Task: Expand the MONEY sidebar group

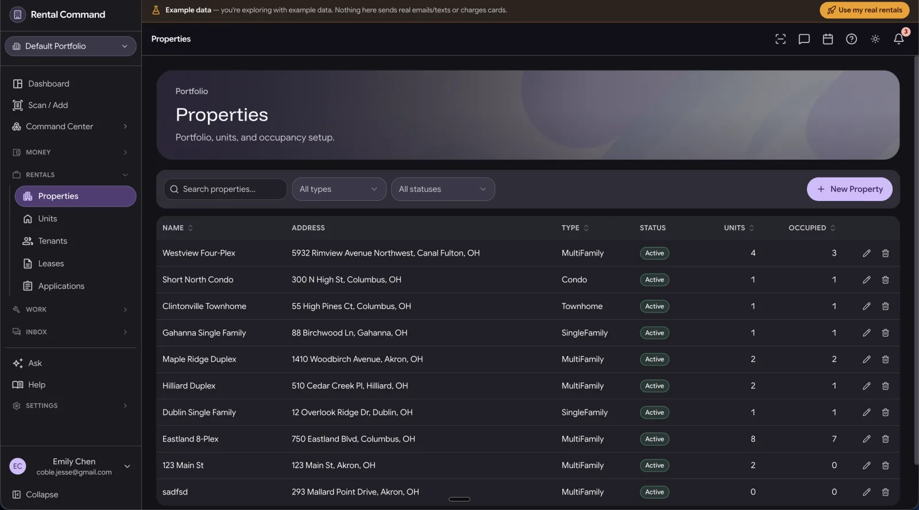Action: point(71,152)
